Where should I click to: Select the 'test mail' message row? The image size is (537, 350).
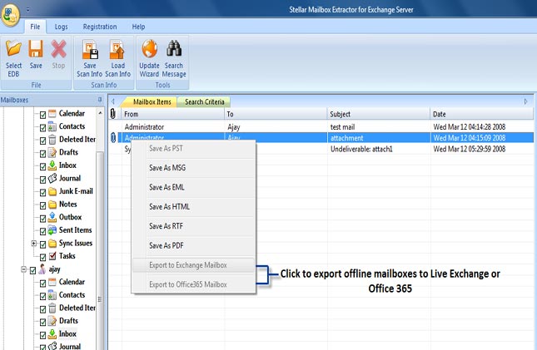[321, 127]
